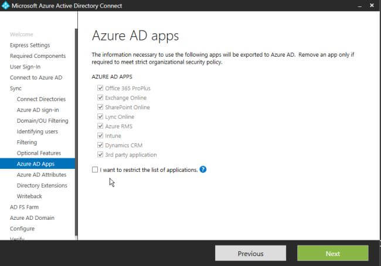Select the AD FS Farm step
Image resolution: width=381 pixels, height=266 pixels.
pyautogui.click(x=24, y=207)
